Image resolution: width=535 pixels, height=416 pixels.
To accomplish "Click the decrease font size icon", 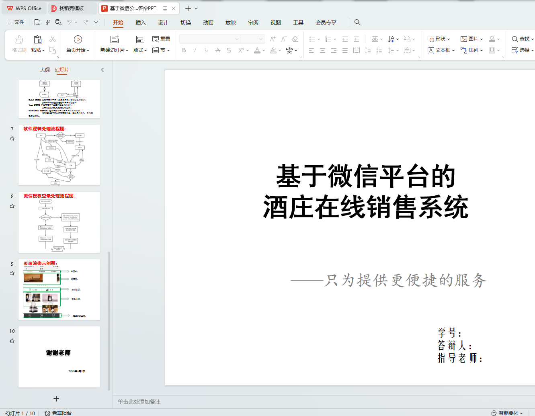I will point(284,39).
